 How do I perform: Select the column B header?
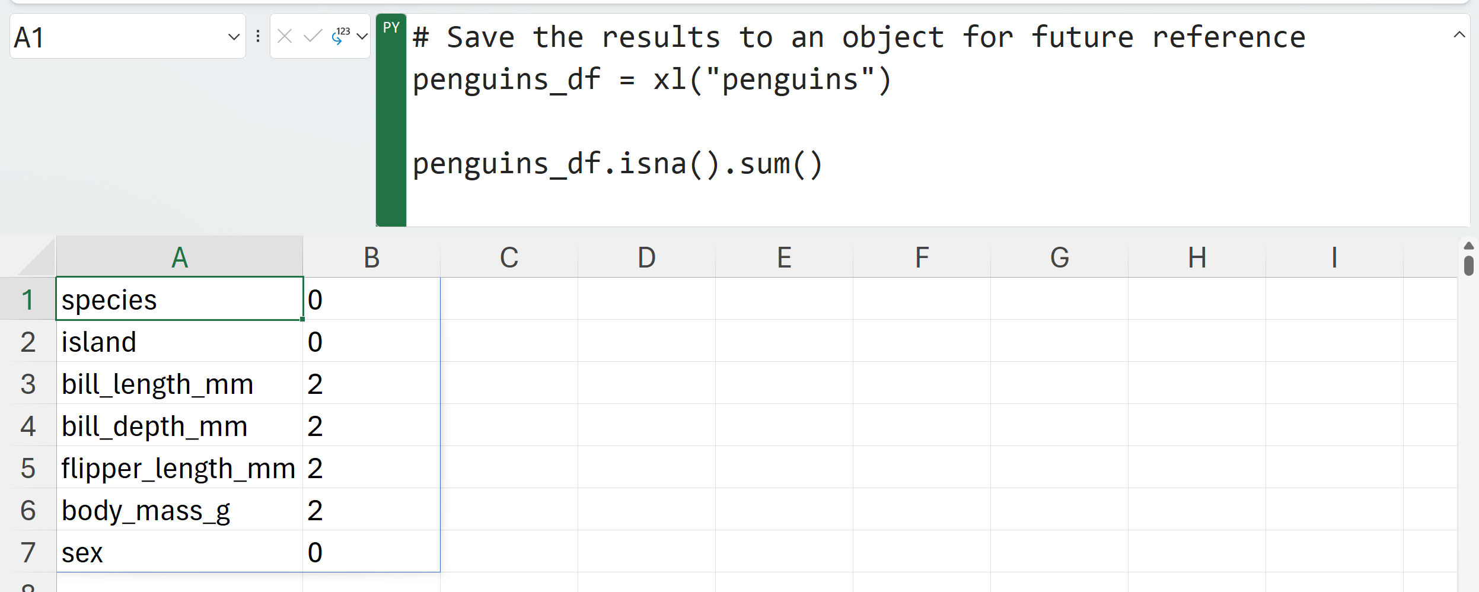pyautogui.click(x=371, y=257)
